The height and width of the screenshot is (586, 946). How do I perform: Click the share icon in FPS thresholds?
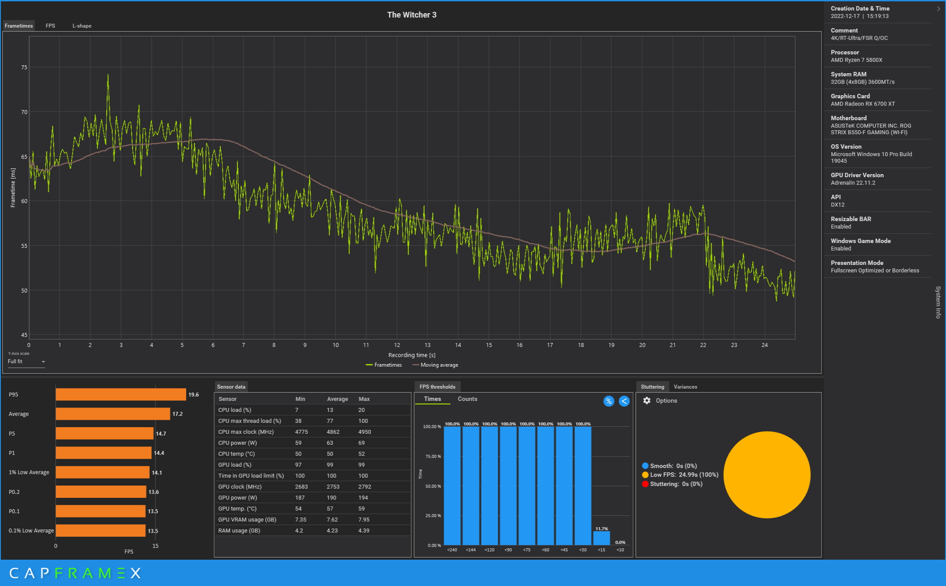(x=624, y=401)
